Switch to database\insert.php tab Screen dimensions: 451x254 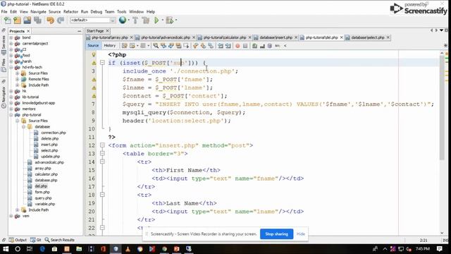pos(276,37)
